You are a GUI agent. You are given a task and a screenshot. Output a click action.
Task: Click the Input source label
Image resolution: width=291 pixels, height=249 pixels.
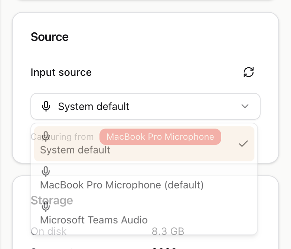61,72
